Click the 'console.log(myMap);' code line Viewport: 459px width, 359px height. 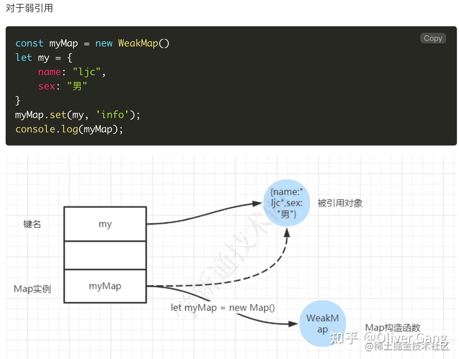(69, 129)
